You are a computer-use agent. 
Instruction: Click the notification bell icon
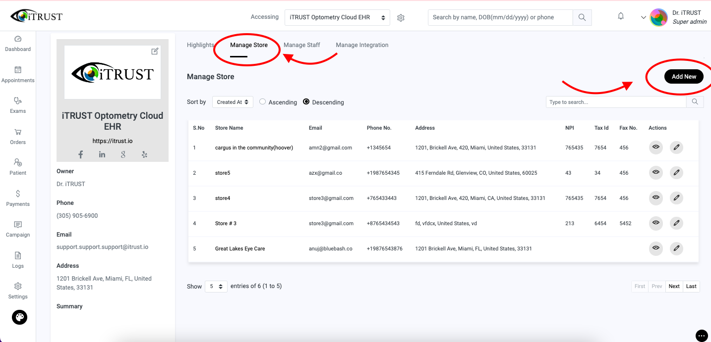point(621,16)
